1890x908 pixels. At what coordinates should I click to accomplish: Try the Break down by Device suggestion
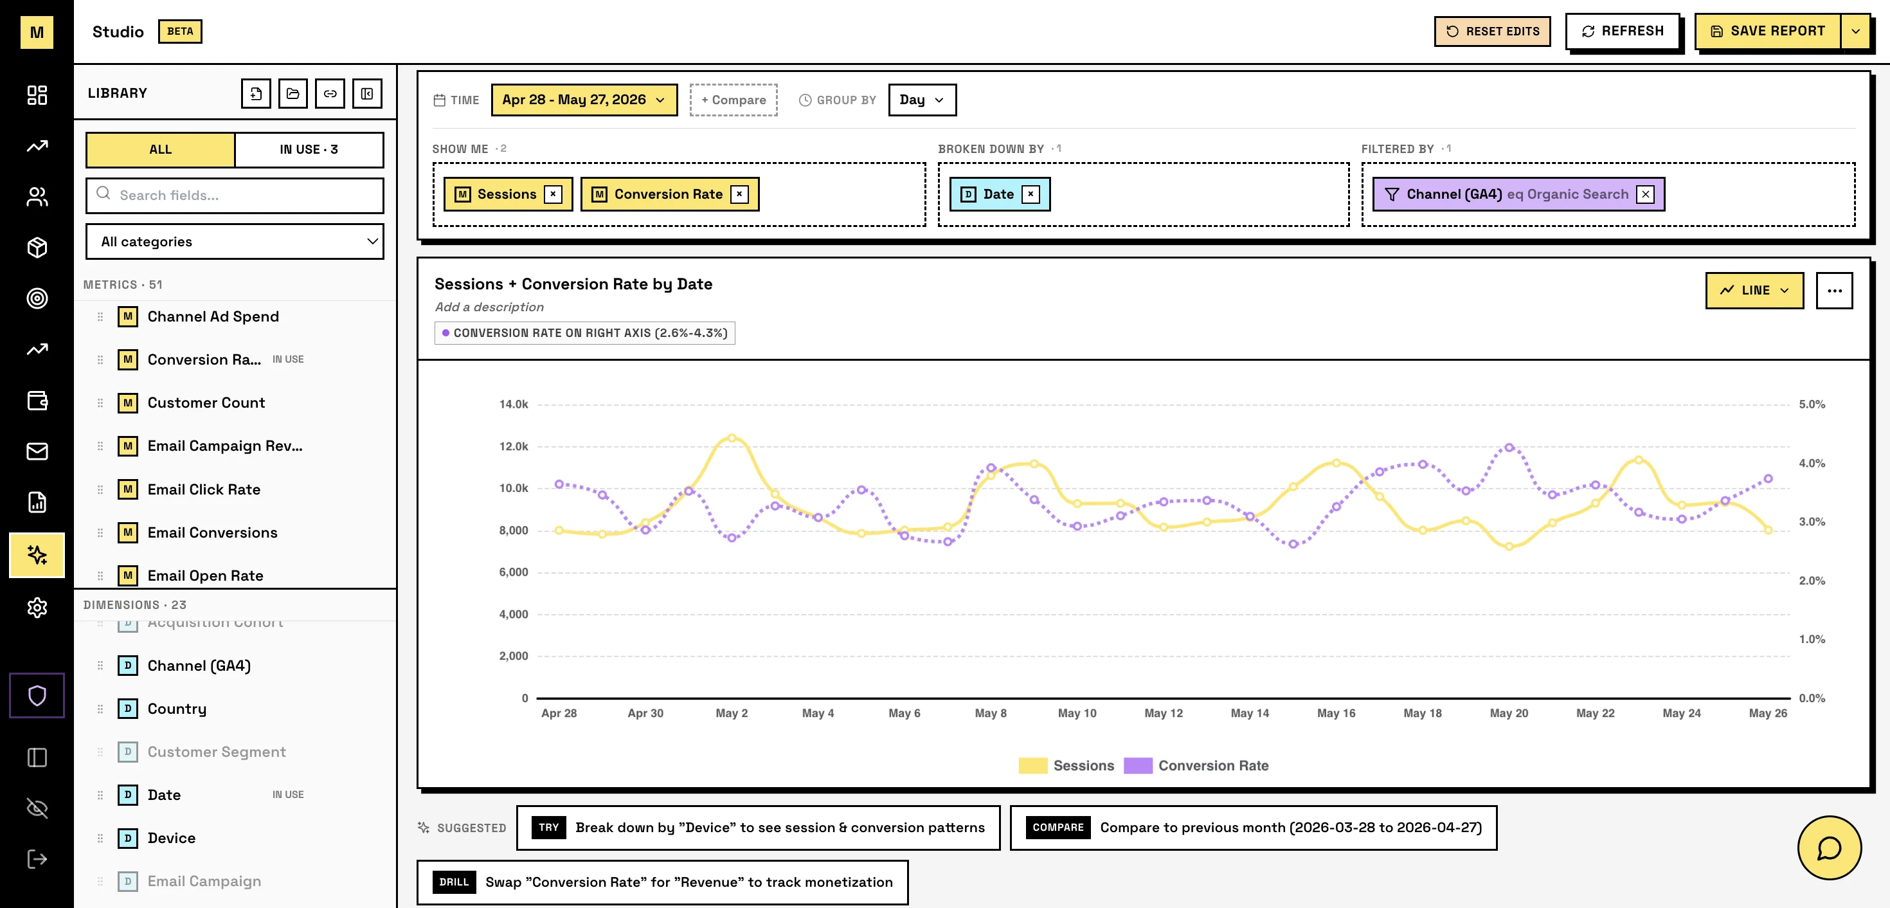(758, 828)
